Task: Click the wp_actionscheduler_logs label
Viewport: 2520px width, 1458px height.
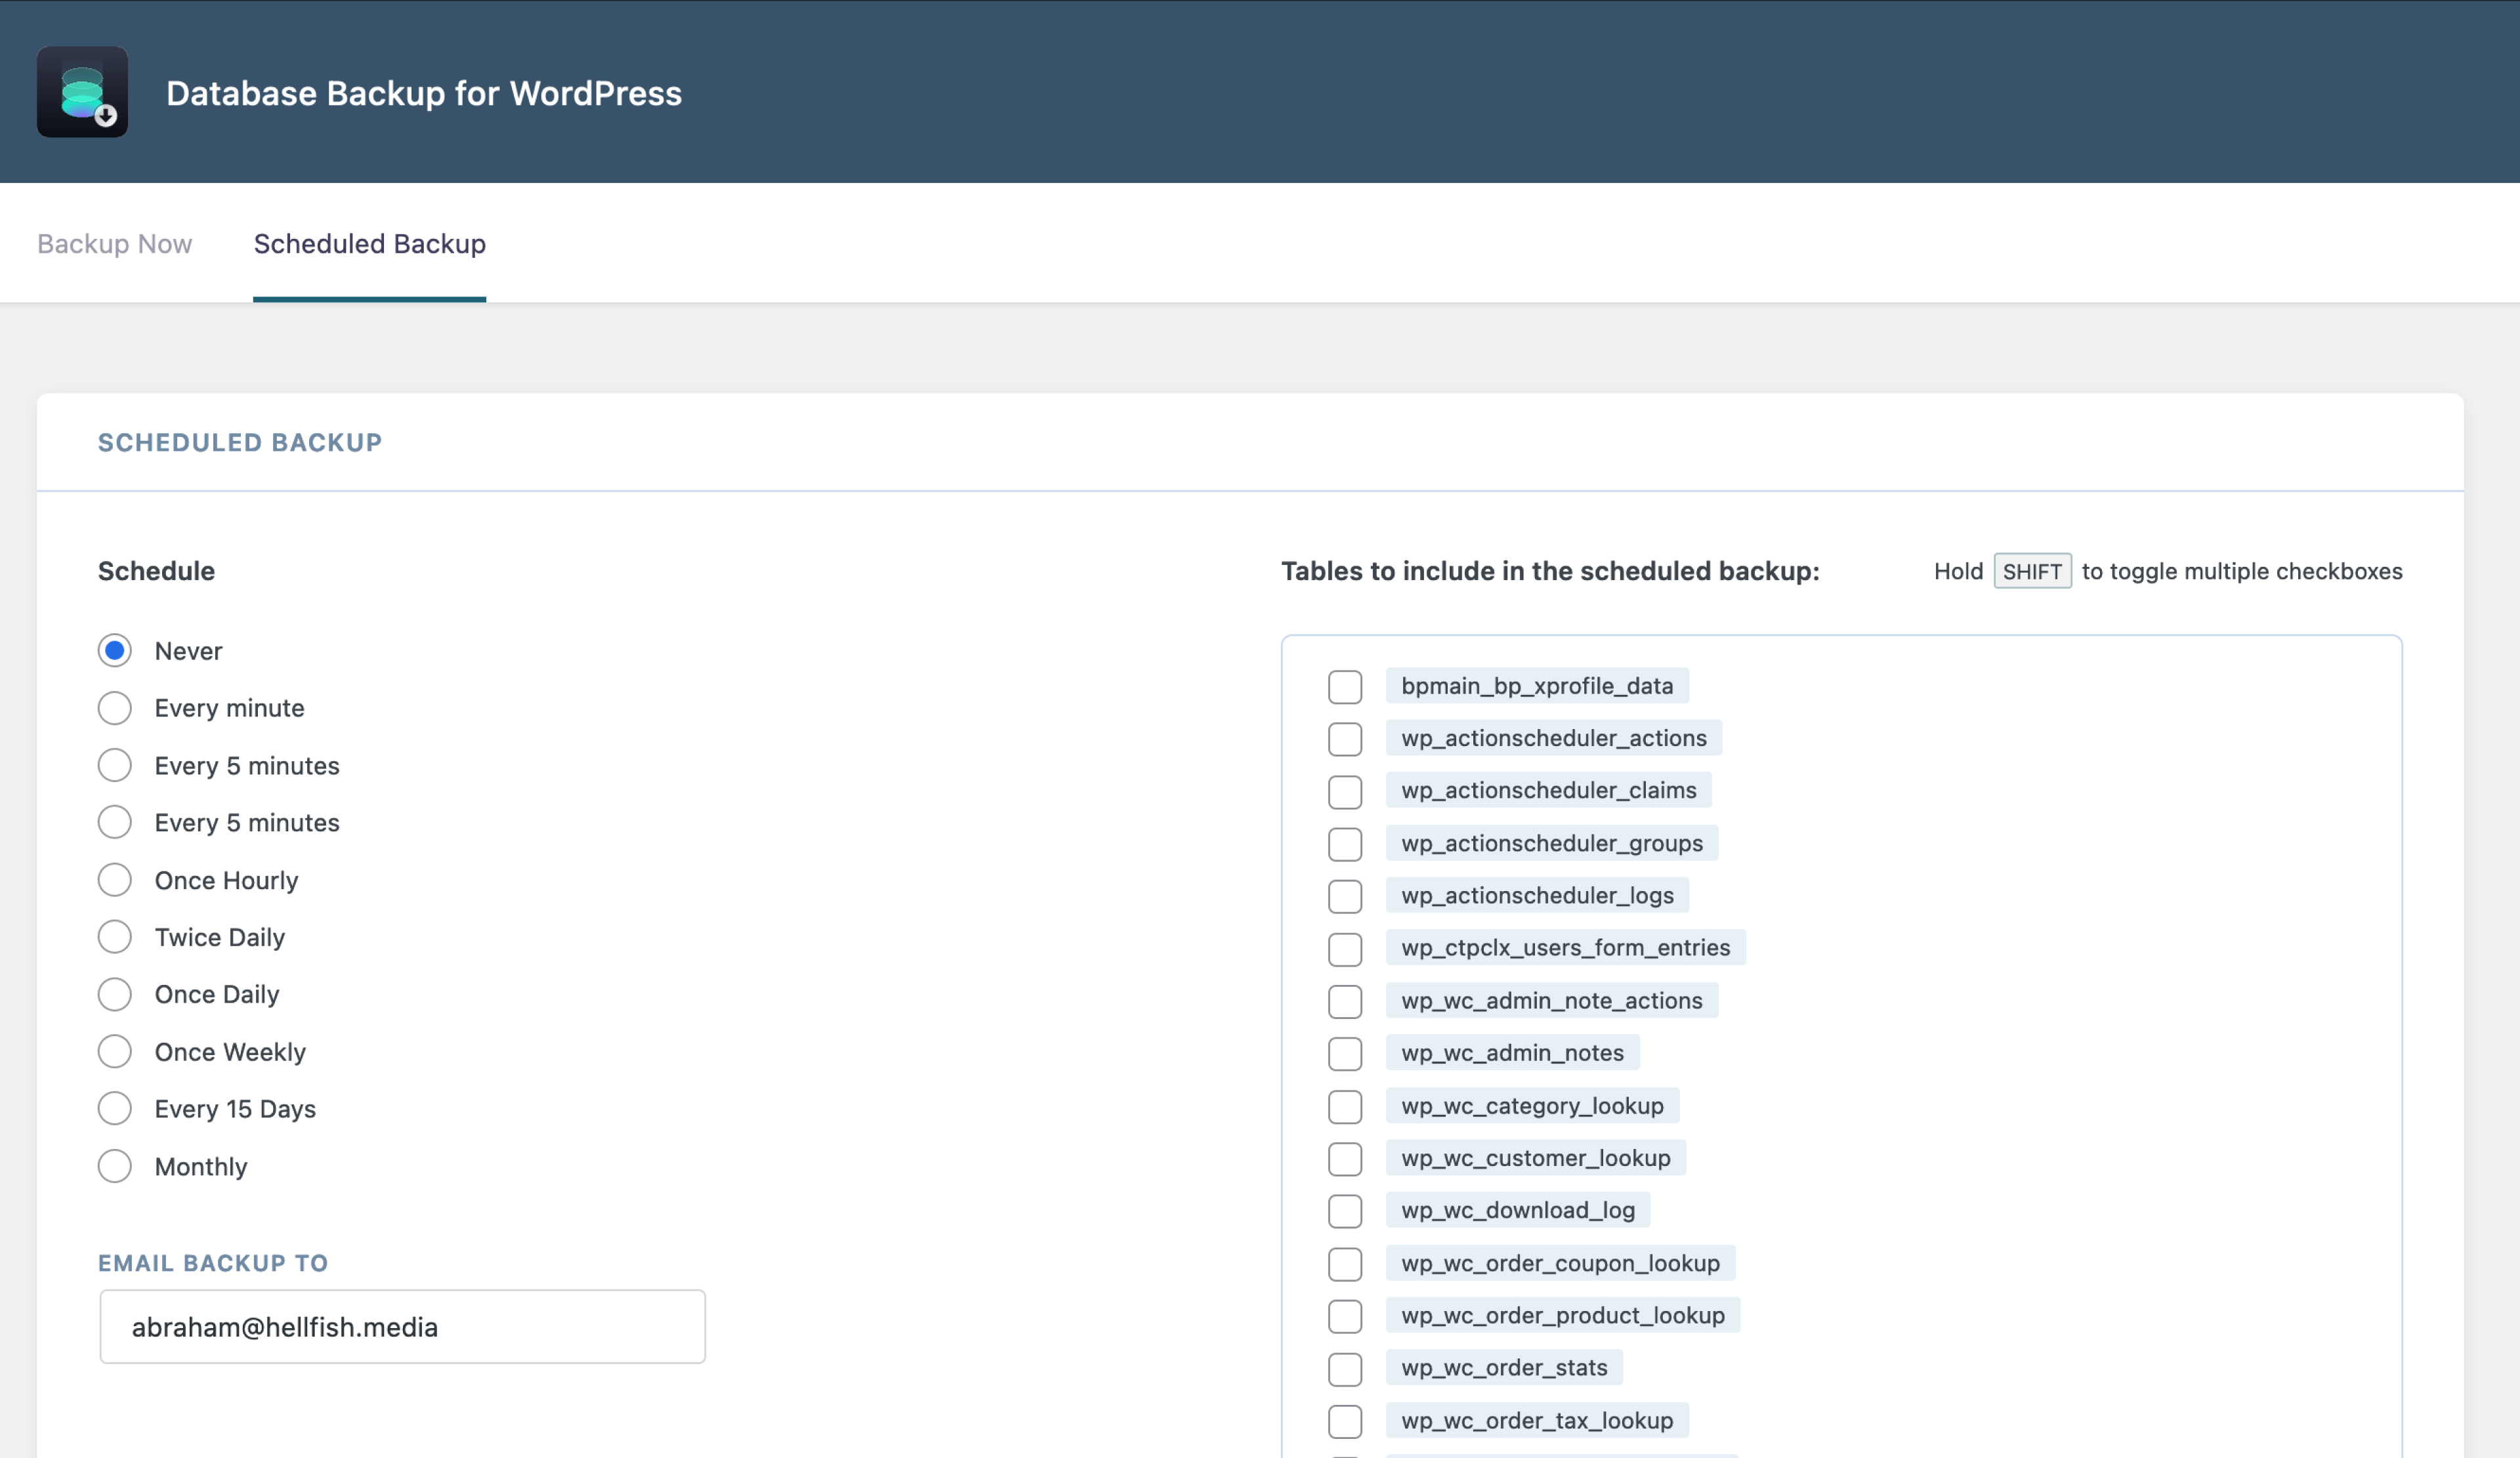Action: [x=1537, y=895]
